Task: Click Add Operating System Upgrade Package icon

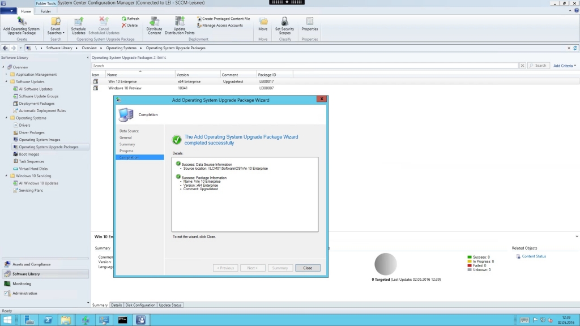Action: coord(22,22)
